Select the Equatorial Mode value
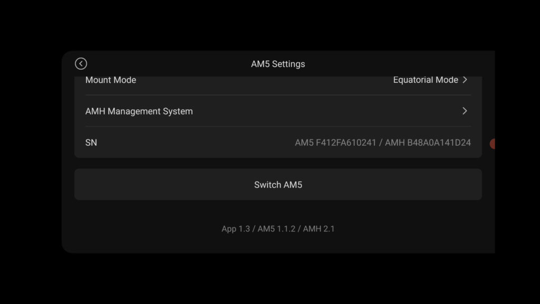540x304 pixels. (426, 80)
